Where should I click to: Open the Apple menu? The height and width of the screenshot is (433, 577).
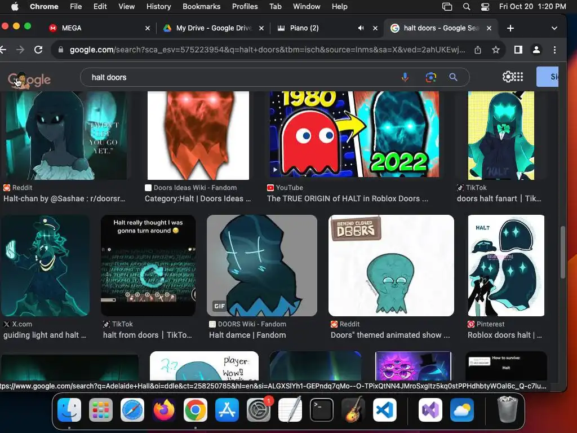point(15,6)
